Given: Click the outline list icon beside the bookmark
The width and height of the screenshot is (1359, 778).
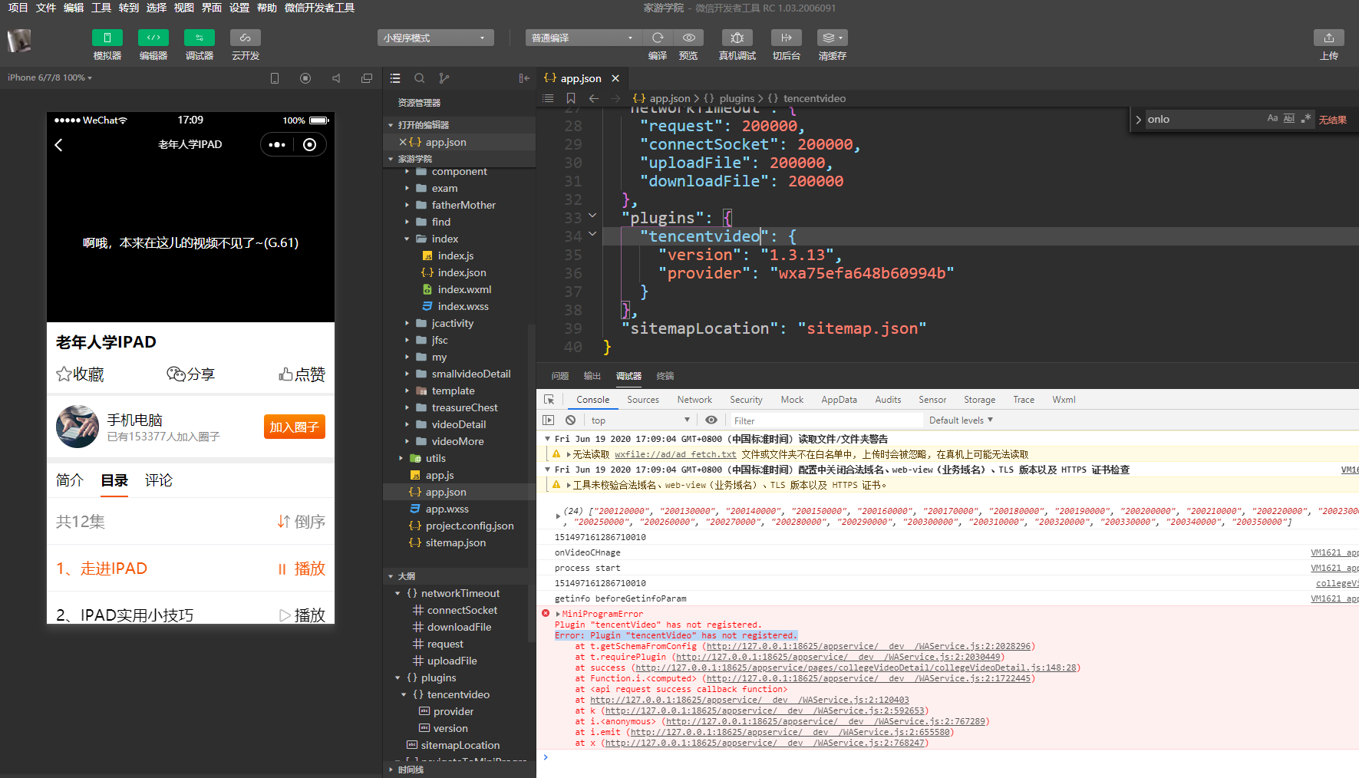Looking at the screenshot, I should (x=548, y=98).
